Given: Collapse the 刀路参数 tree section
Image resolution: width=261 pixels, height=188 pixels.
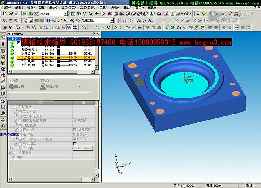Looking at the screenshot, I should point(13,107).
